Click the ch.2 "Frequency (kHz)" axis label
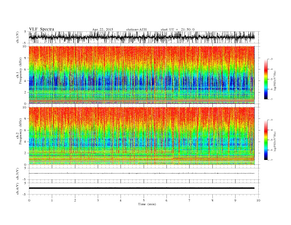Image resolution: width=291 pixels, height=225 pixels. tap(21, 131)
